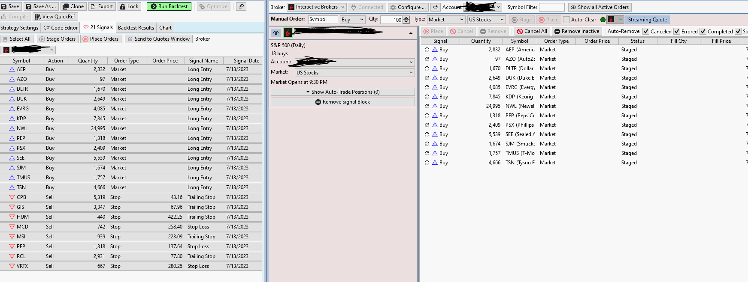
Task: Open View QuickRef reference
Action: [x=55, y=17]
